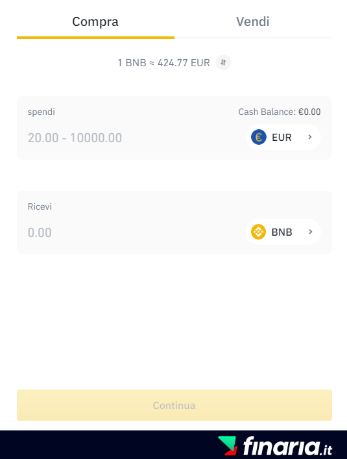This screenshot has height=459, width=347.
Task: Click the Ricevi label
Action: [40, 206]
